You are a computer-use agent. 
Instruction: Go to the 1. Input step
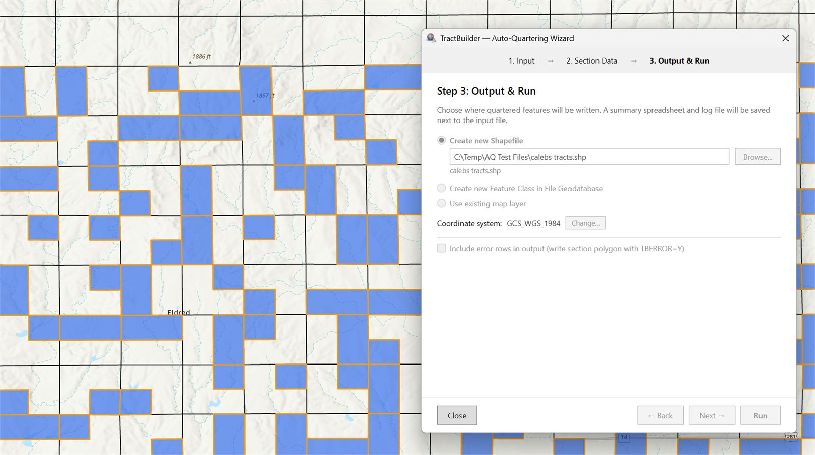[x=521, y=61]
